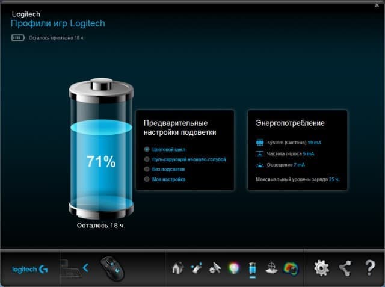
Task: Click 'Частота опроса 5 mA' text
Action: [291, 154]
